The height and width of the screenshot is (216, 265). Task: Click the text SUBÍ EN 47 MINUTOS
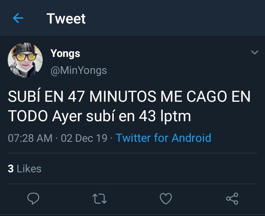pyautogui.click(x=82, y=96)
